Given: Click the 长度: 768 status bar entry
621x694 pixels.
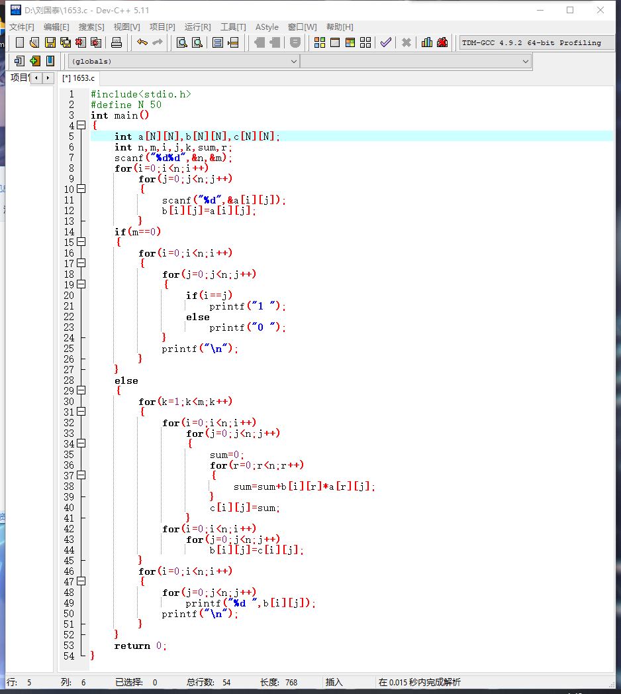Looking at the screenshot, I should coord(279,683).
